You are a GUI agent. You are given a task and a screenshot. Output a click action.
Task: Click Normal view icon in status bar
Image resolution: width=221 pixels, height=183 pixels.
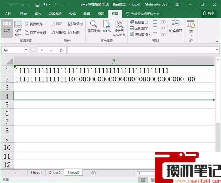143,180
